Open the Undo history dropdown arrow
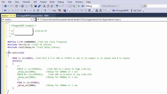 point(60,6)
